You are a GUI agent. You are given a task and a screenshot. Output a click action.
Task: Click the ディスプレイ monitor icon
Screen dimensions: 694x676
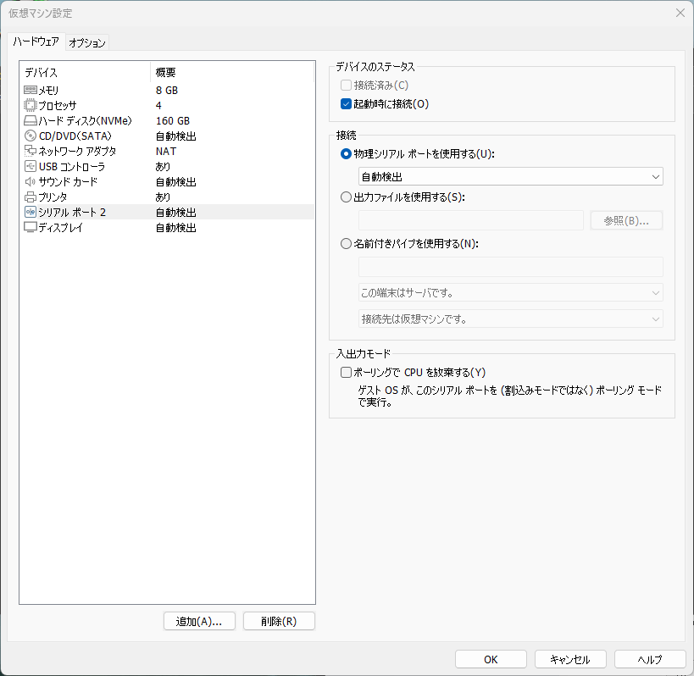[x=31, y=227]
